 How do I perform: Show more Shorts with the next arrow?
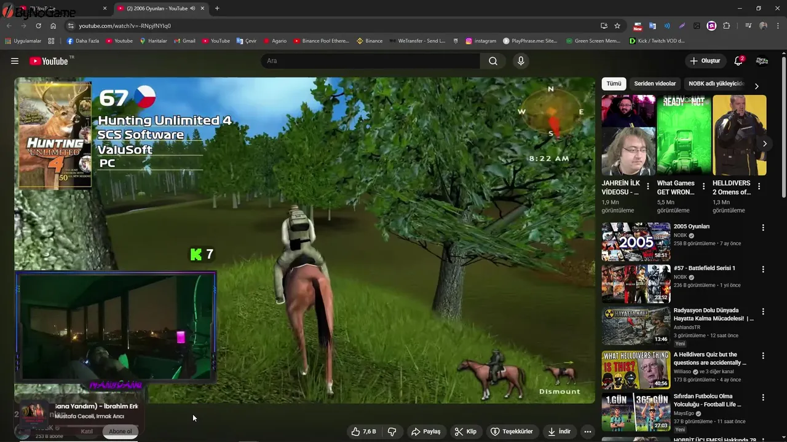764,144
